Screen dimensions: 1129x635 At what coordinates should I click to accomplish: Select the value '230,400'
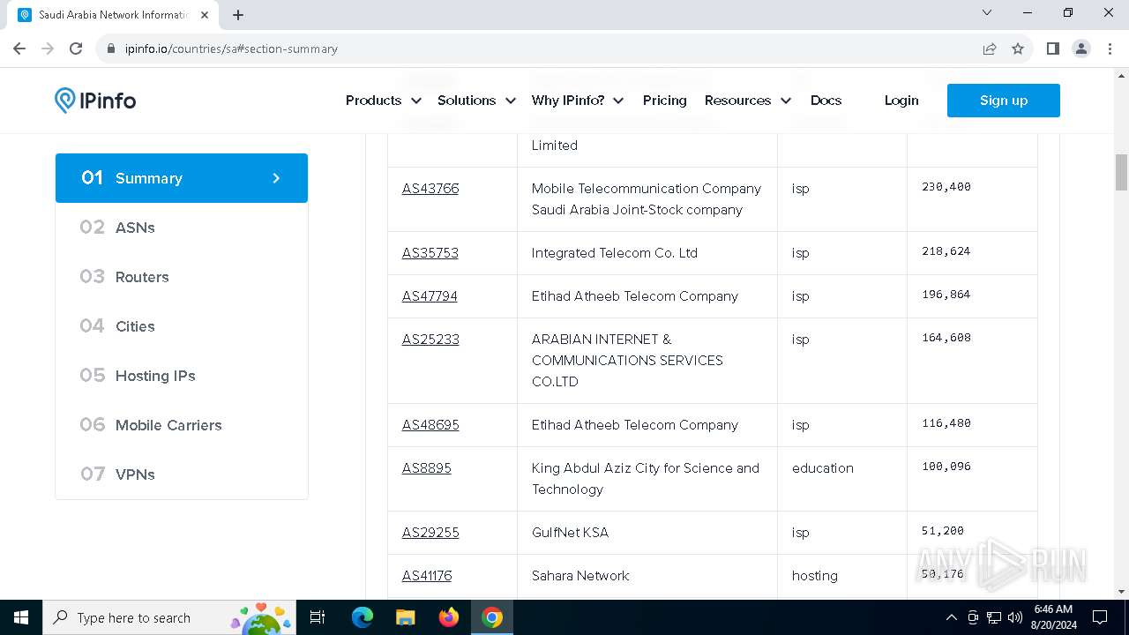click(x=946, y=187)
